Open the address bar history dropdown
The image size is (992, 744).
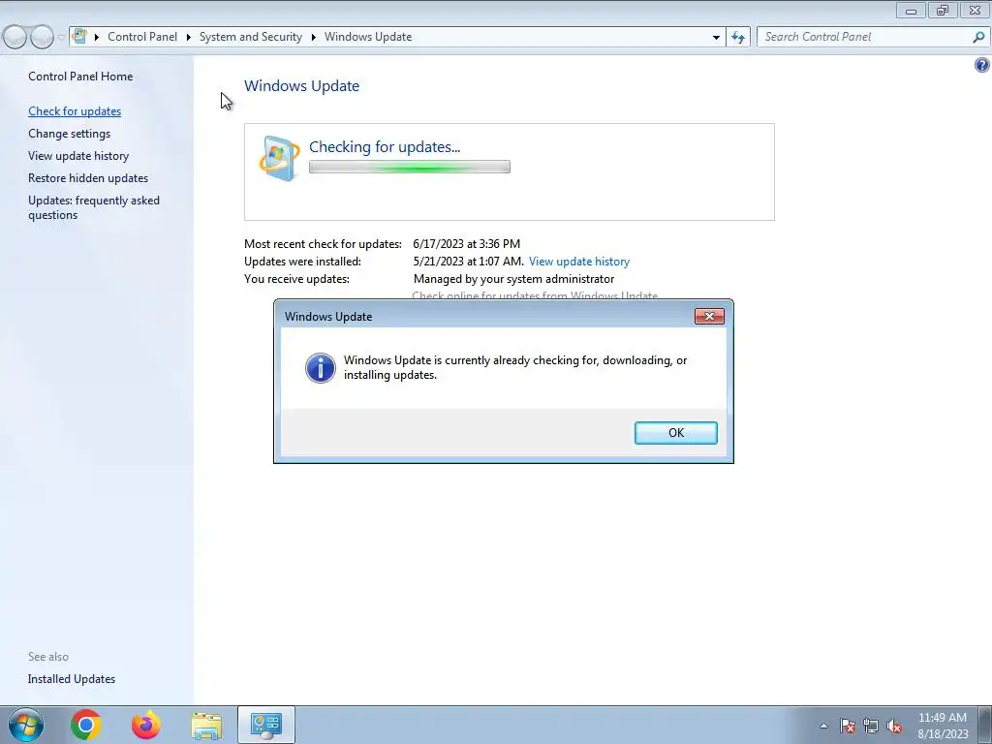pos(716,37)
